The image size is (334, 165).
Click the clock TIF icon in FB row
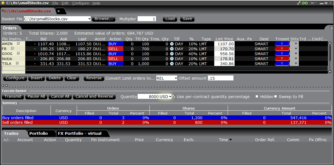click(172, 49)
